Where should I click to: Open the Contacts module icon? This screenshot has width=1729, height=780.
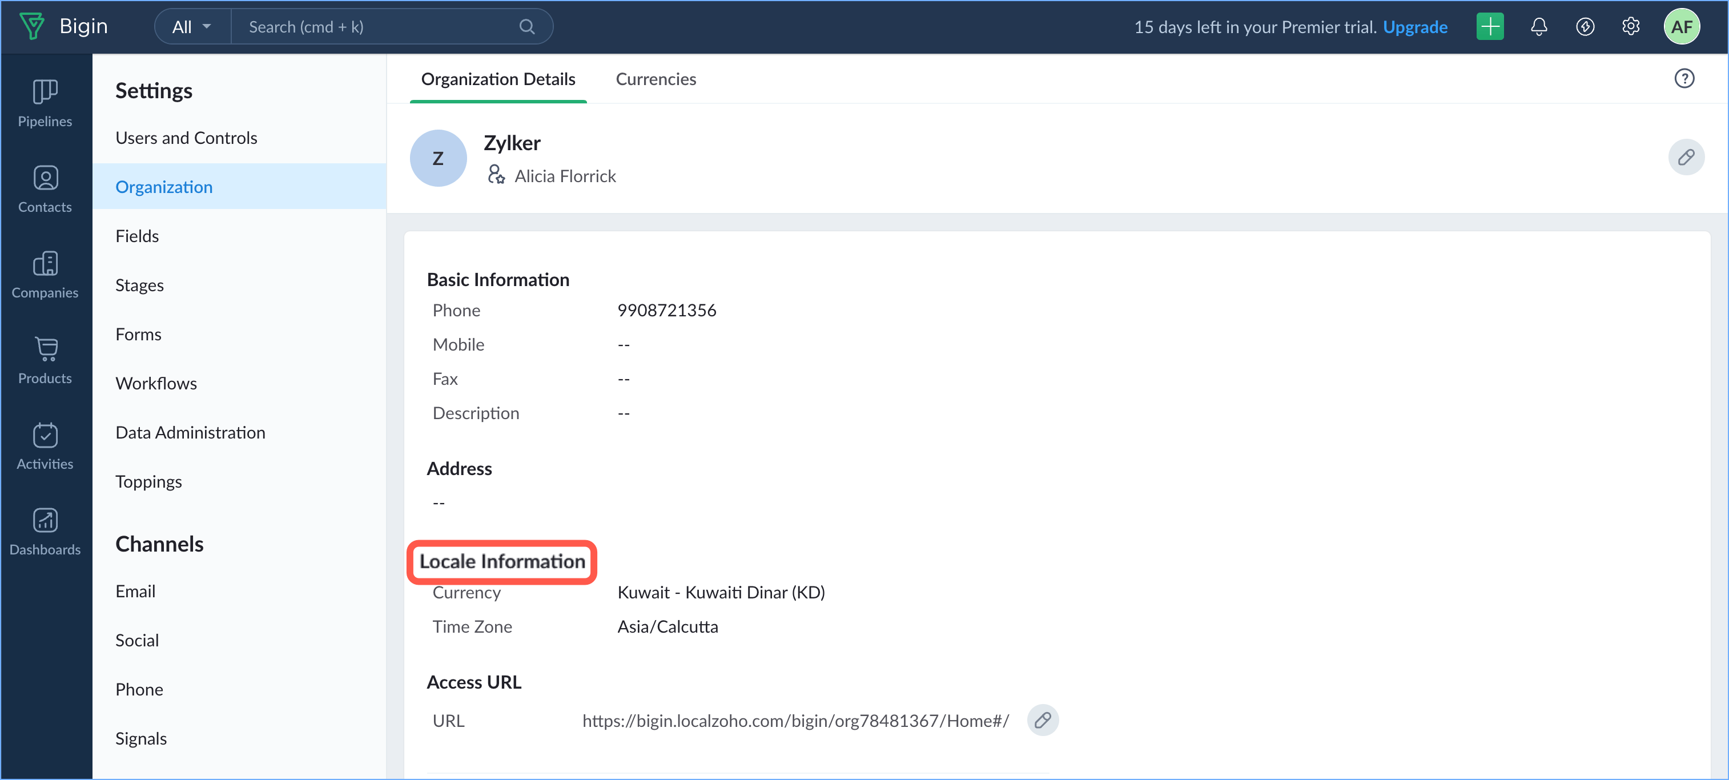45,179
